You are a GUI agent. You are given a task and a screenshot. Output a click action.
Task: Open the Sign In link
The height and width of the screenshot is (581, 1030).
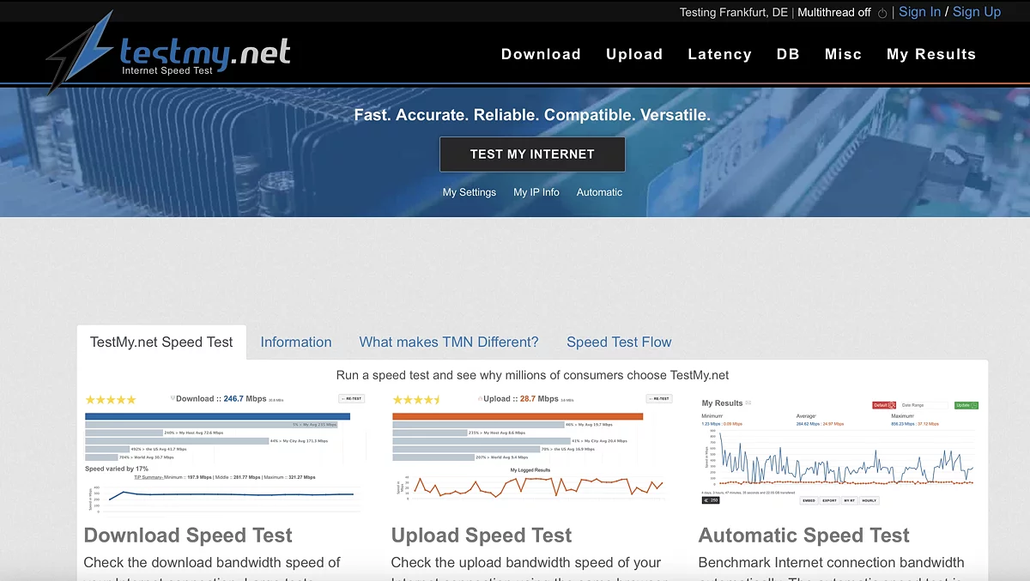click(919, 12)
